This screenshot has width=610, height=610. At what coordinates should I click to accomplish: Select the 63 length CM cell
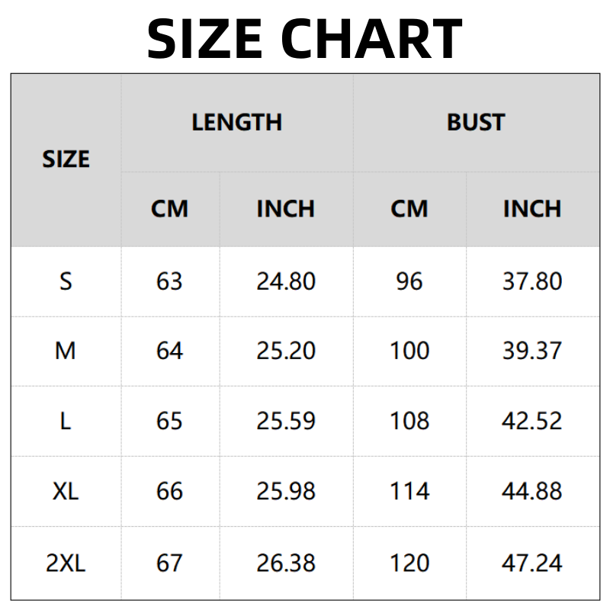(169, 281)
